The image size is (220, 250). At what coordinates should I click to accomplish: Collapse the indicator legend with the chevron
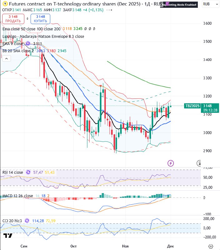(6, 58)
